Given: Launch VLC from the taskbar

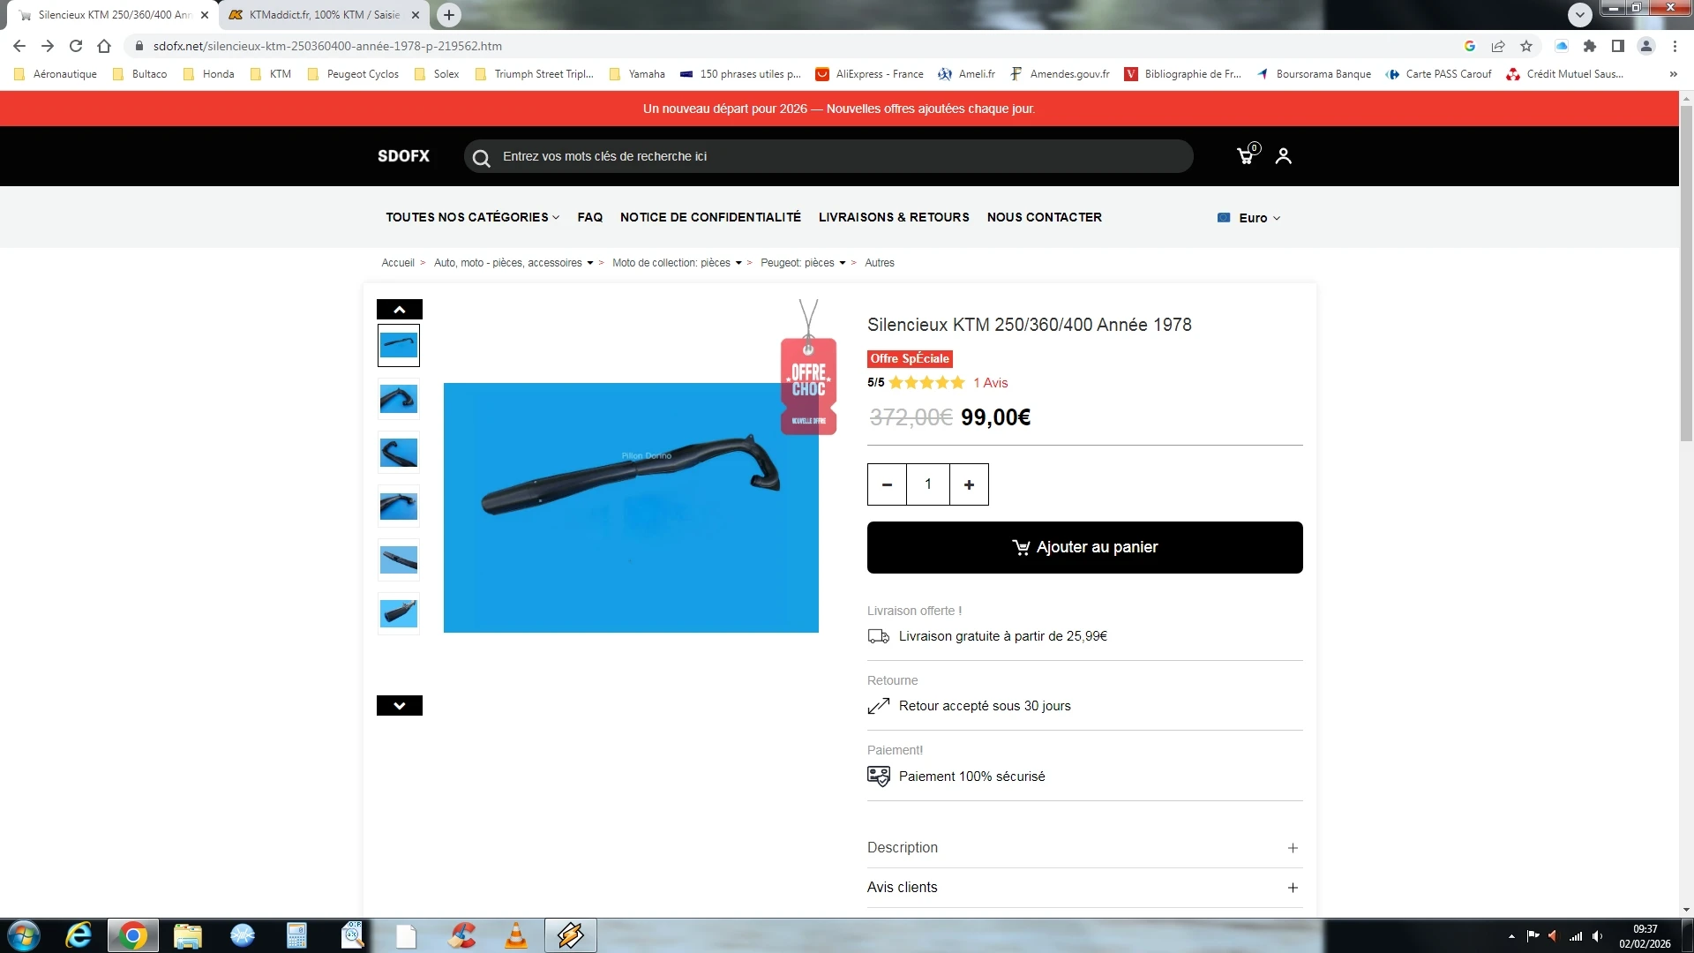Looking at the screenshot, I should click(515, 935).
